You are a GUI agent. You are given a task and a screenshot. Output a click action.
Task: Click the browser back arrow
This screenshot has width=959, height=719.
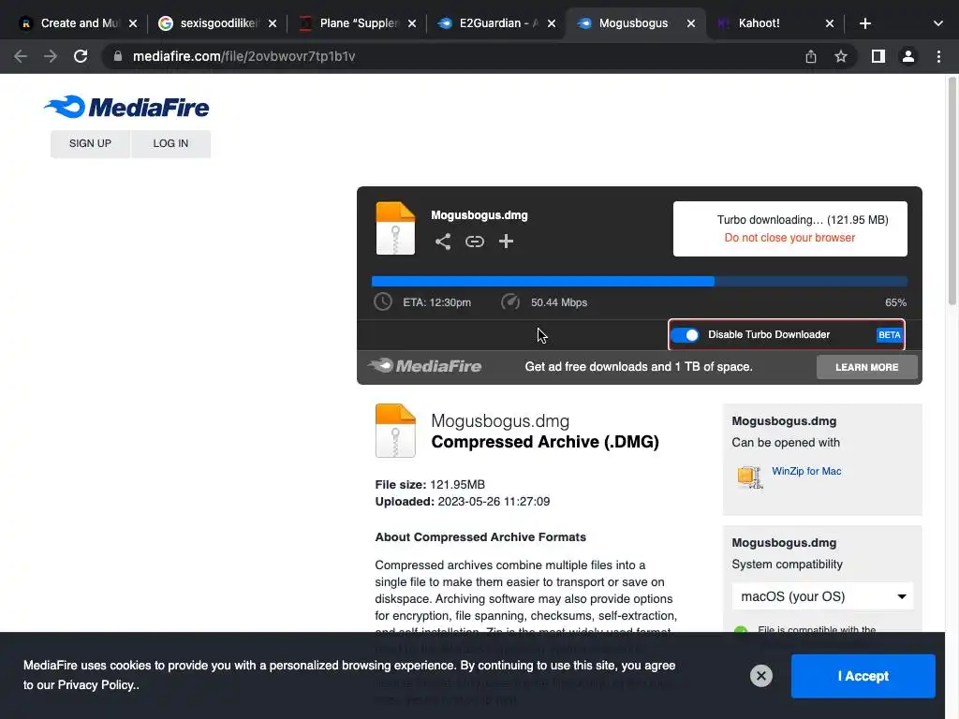tap(21, 56)
